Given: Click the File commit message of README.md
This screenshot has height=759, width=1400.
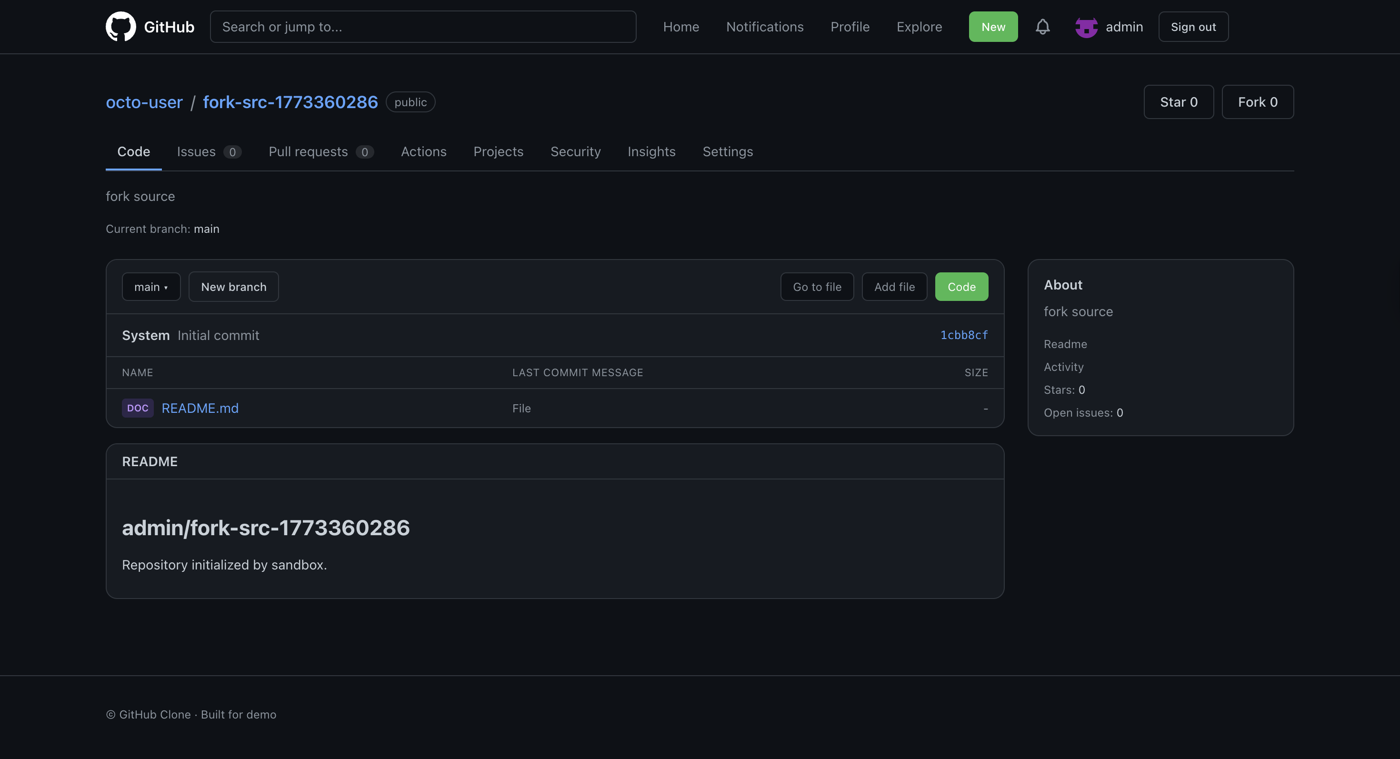Looking at the screenshot, I should pos(521,408).
